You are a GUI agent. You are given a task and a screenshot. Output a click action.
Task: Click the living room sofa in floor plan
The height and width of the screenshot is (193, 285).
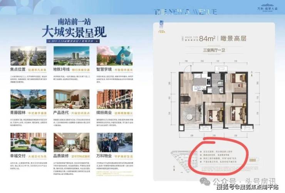click(x=199, y=113)
